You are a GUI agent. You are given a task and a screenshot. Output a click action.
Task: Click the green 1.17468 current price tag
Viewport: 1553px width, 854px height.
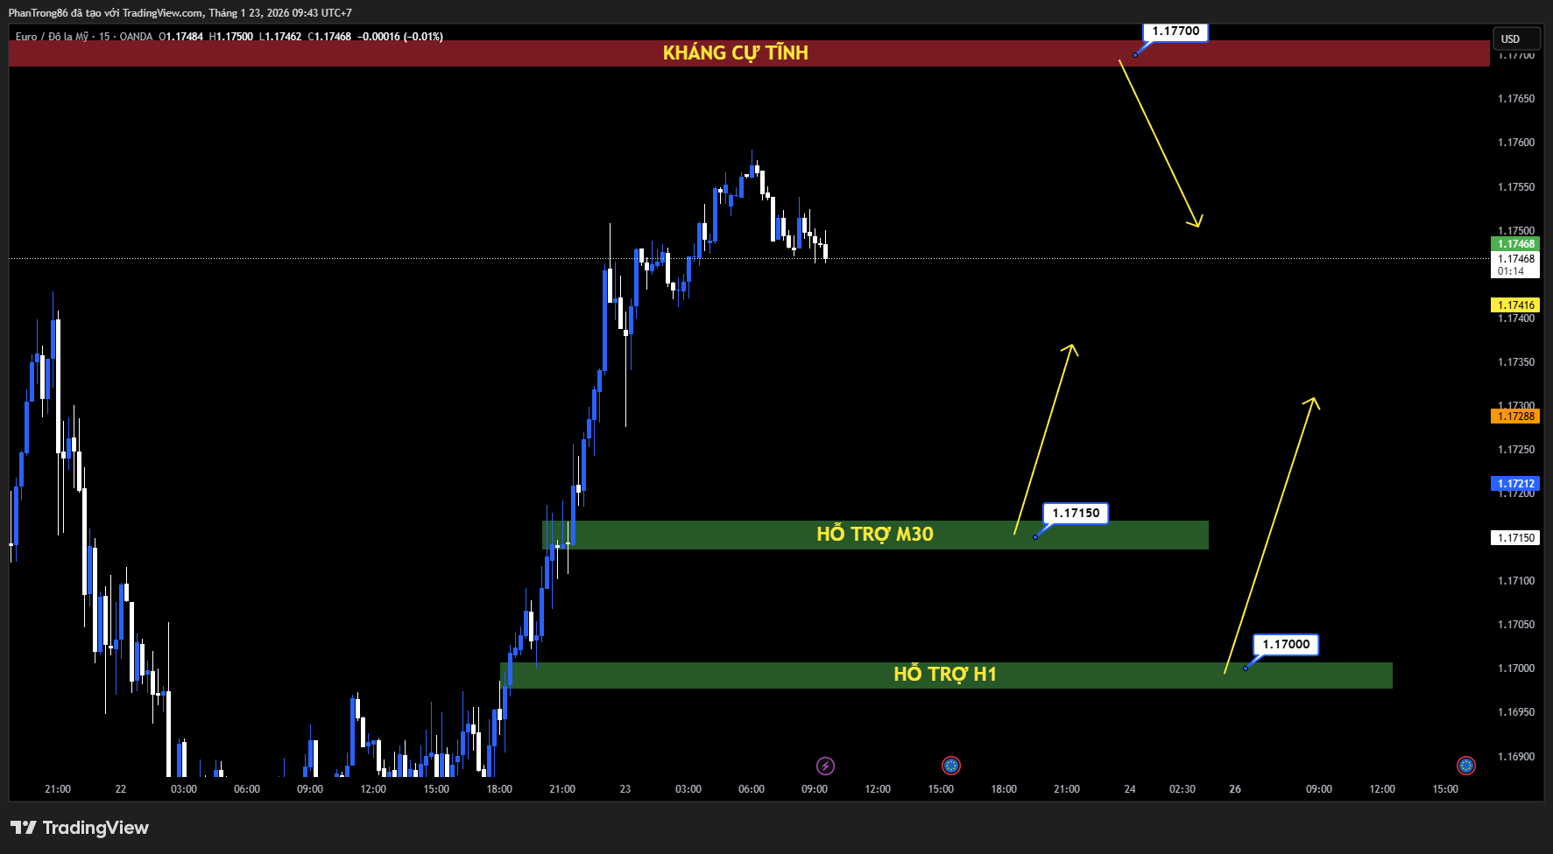click(1515, 244)
